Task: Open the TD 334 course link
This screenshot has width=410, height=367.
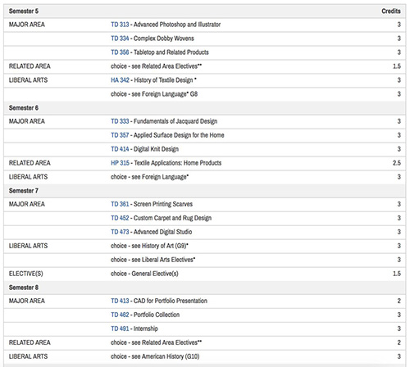Action: [x=120, y=39]
